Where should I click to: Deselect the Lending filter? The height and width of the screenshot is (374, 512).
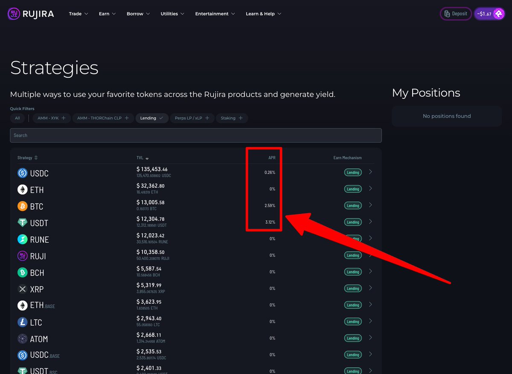(x=152, y=118)
